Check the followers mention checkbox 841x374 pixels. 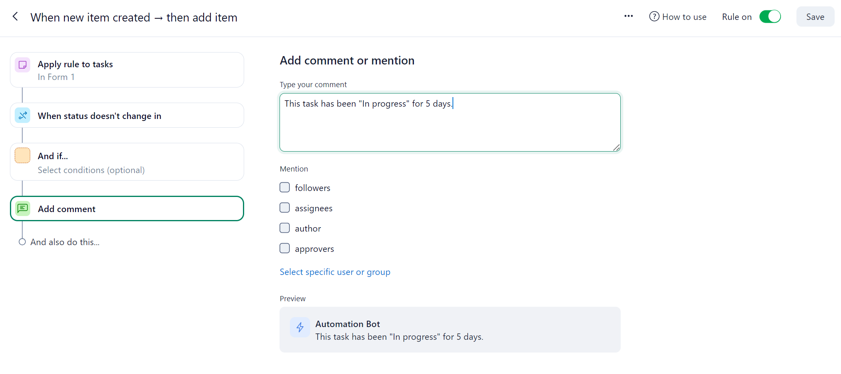click(x=285, y=187)
